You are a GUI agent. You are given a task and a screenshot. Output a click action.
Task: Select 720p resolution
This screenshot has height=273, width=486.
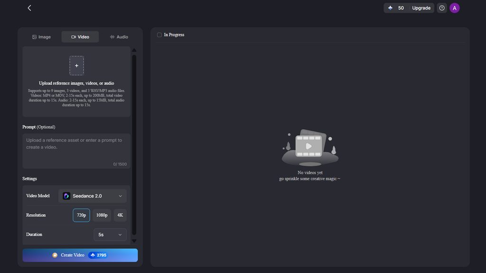click(81, 215)
